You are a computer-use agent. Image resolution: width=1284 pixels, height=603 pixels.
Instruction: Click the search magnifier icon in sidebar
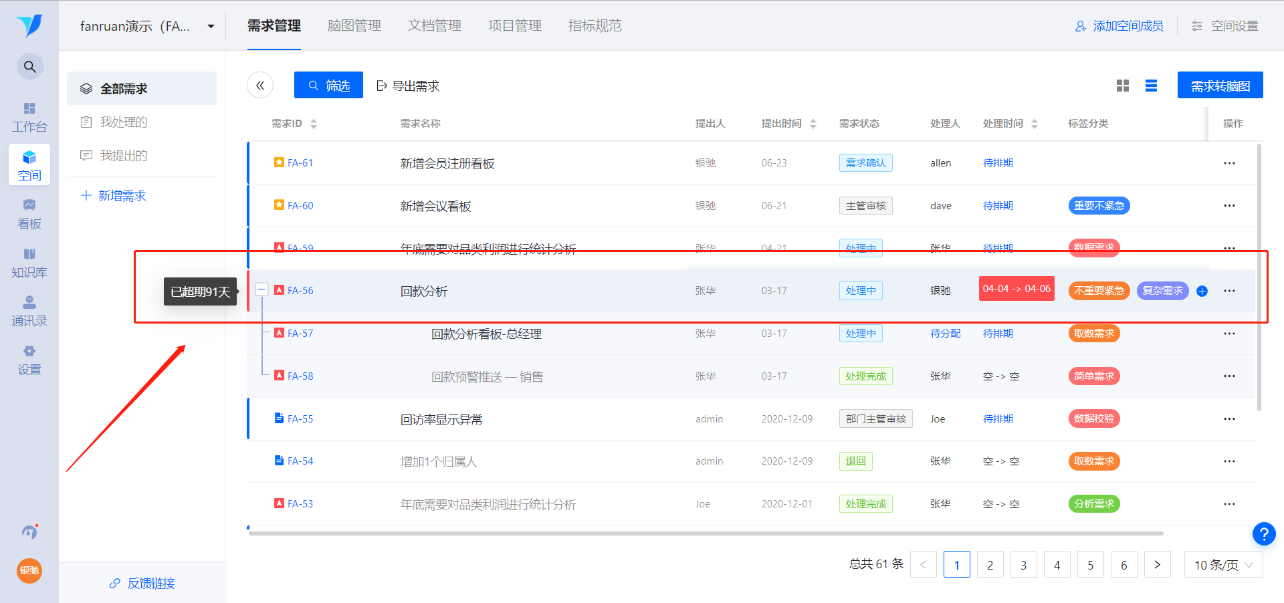tap(29, 66)
